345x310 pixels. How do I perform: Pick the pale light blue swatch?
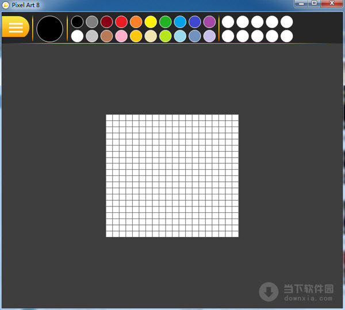click(x=180, y=36)
